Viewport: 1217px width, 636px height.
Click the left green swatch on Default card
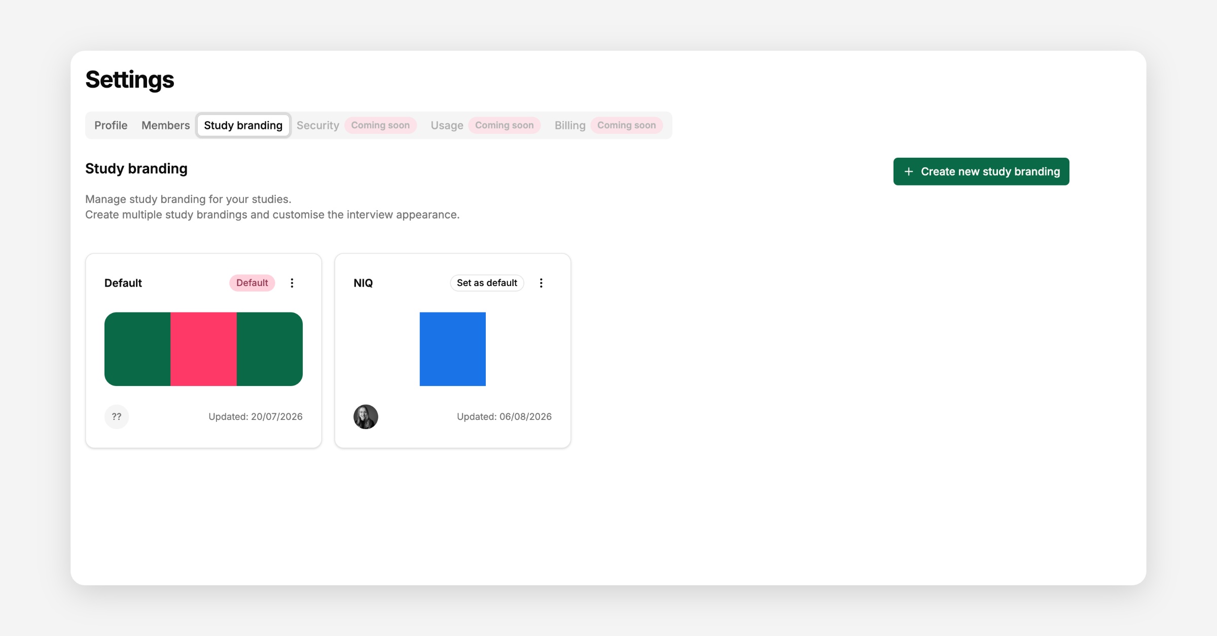137,349
